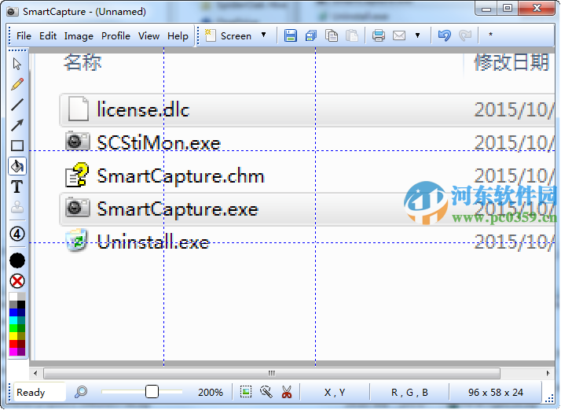
Task: Open the Image menu
Action: point(79,36)
